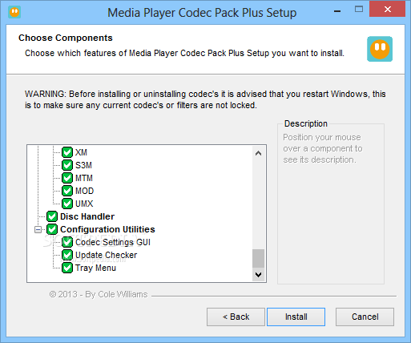
Task: Disable the Update Checker checkbox
Action: click(x=67, y=255)
